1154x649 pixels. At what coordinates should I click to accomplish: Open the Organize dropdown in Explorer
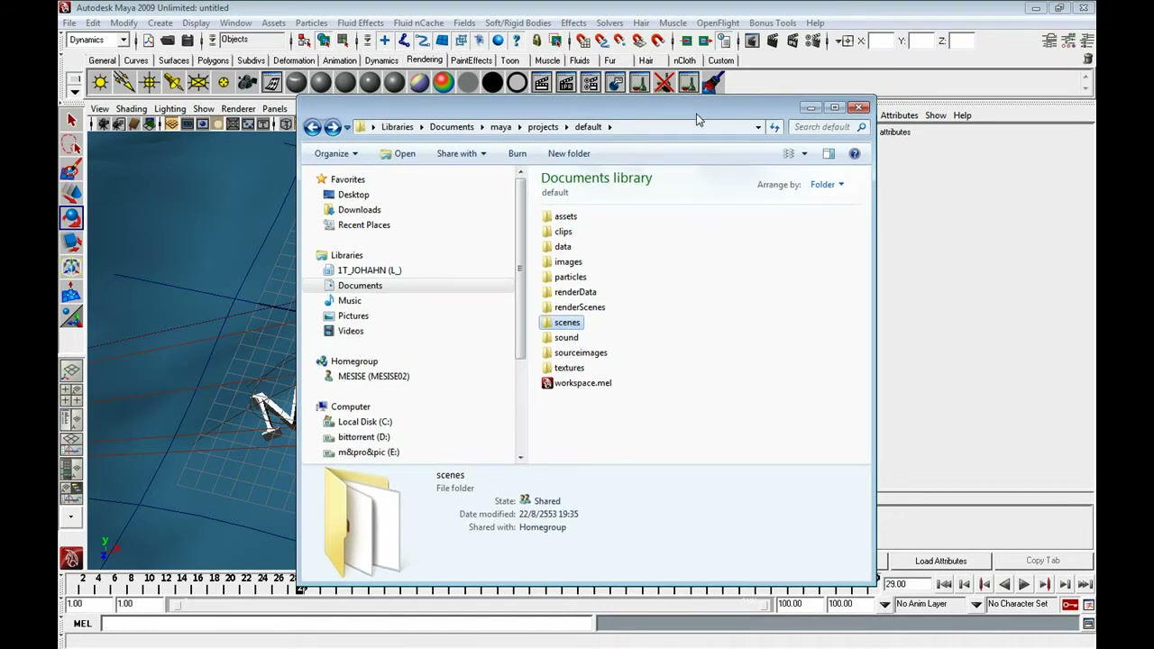[x=335, y=153]
